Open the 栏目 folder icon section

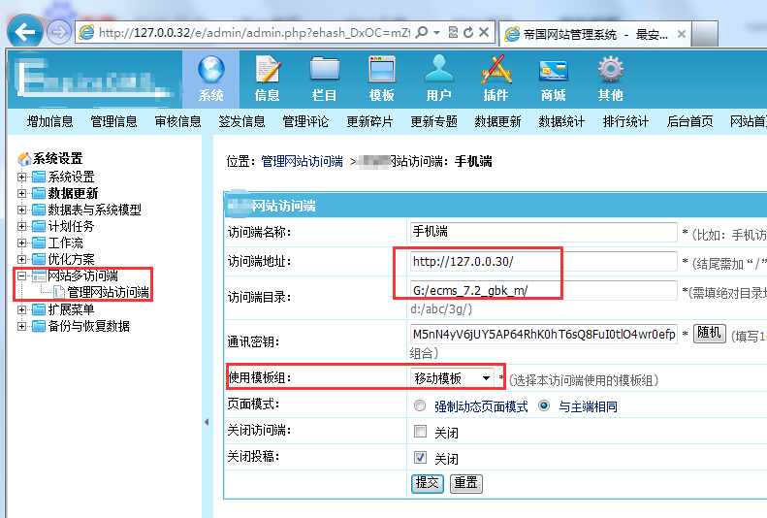325,79
